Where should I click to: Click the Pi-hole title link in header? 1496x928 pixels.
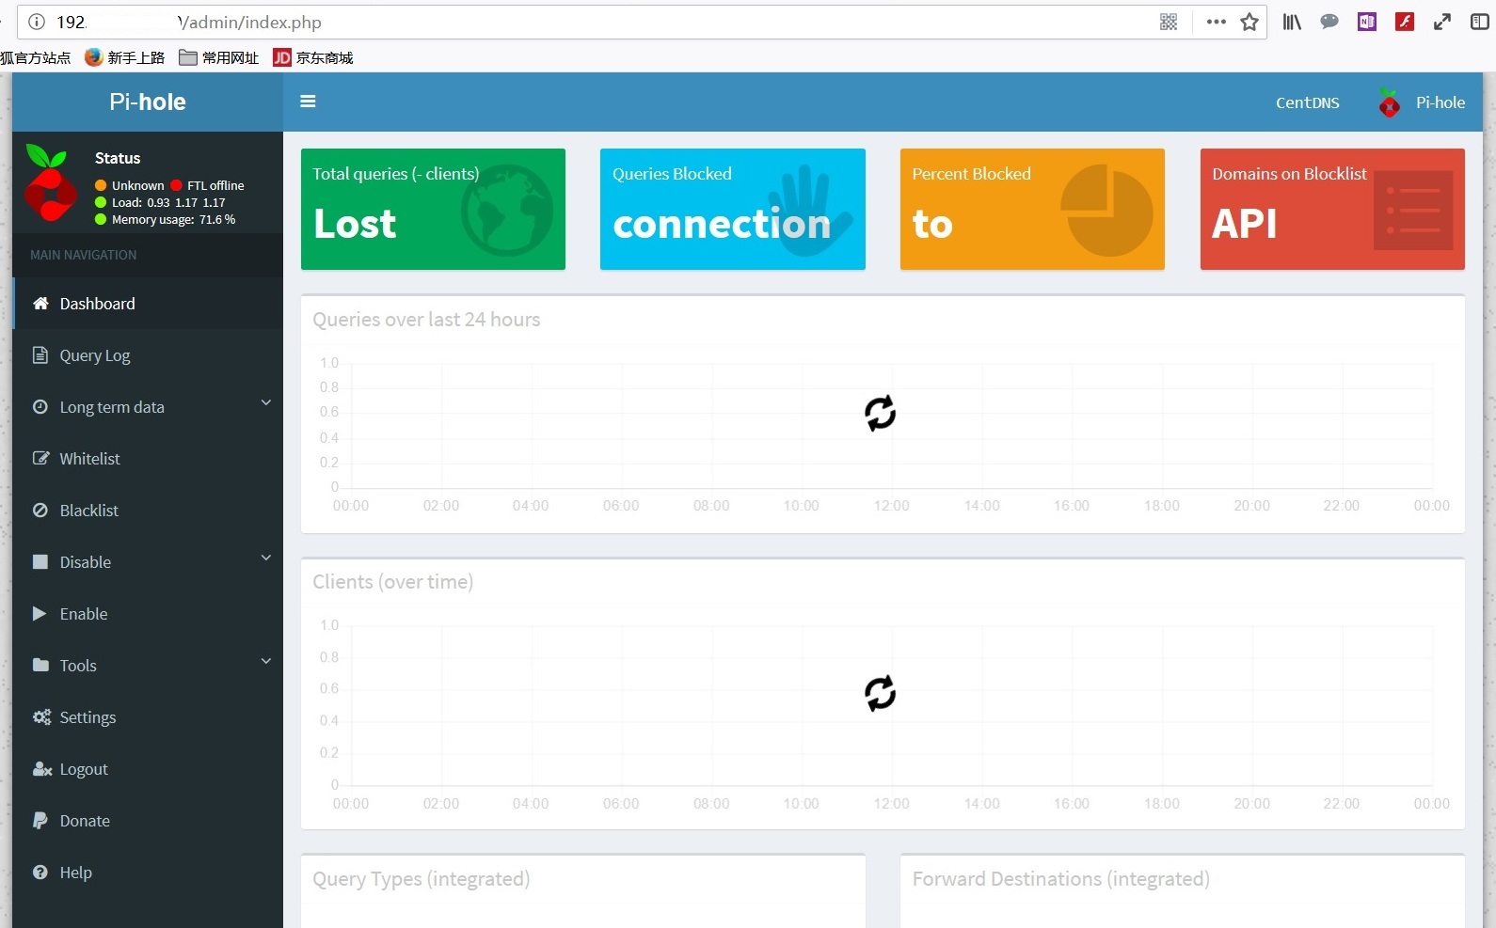point(148,102)
